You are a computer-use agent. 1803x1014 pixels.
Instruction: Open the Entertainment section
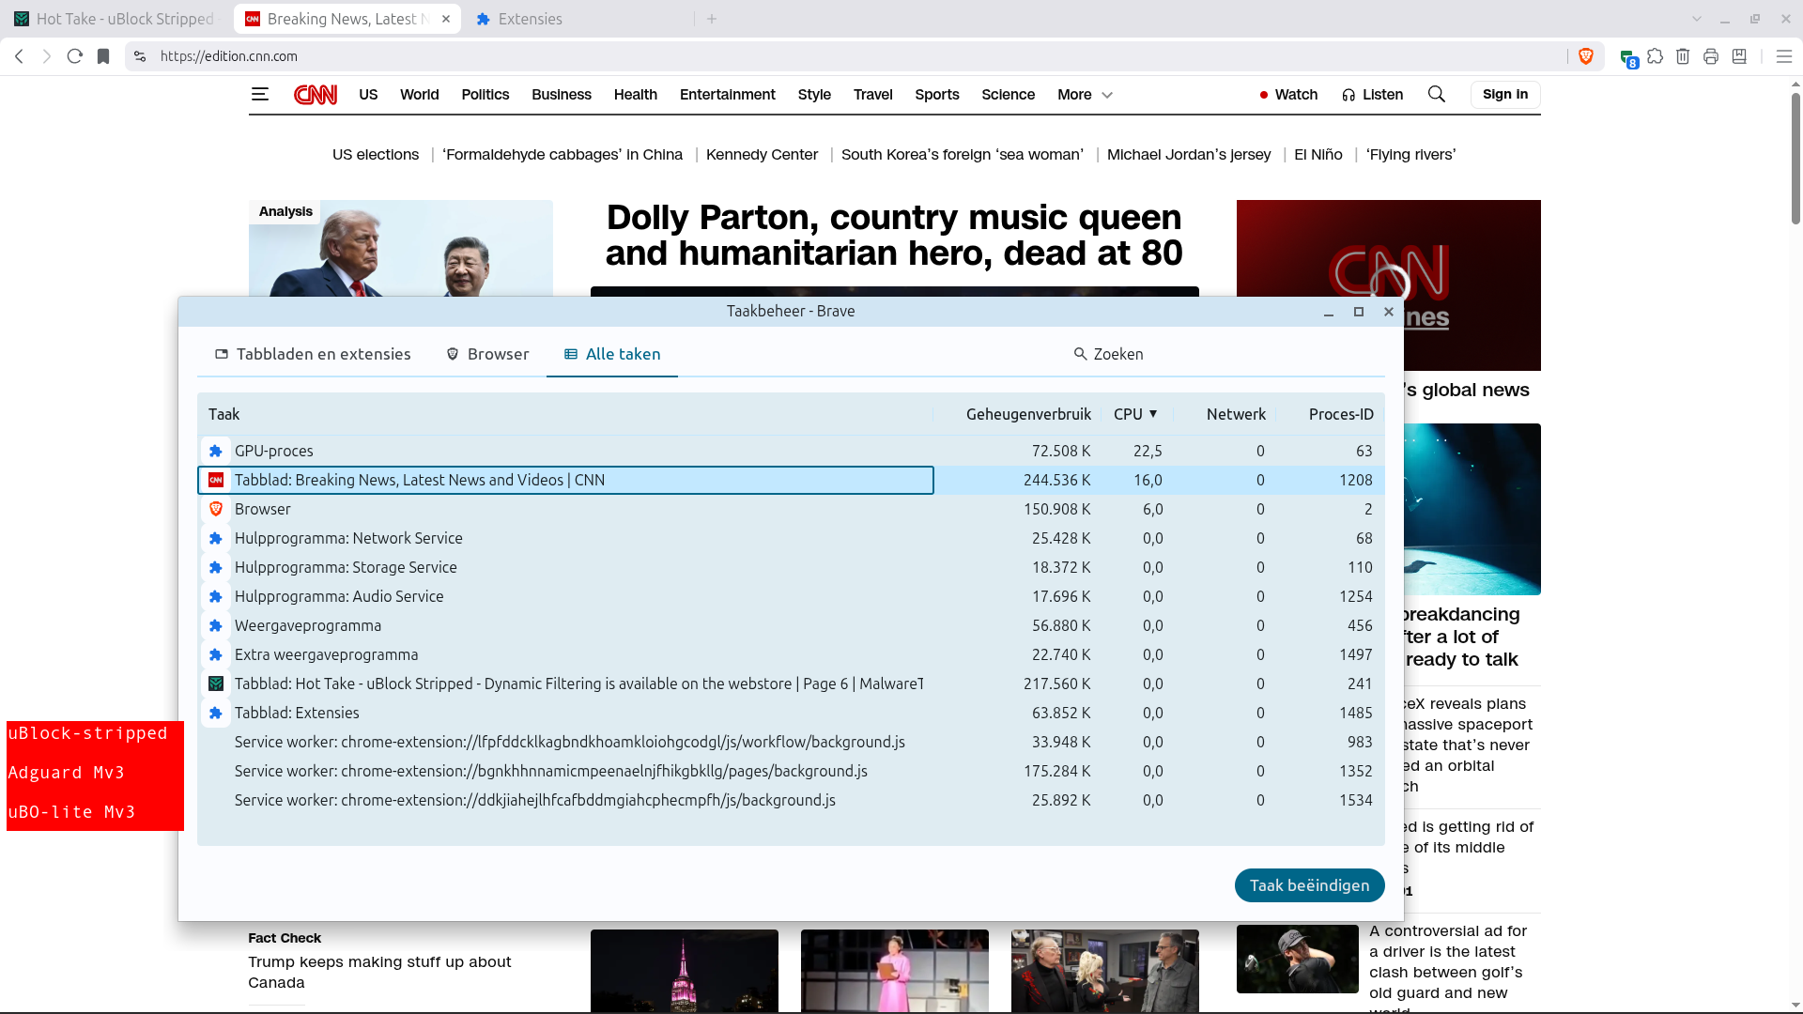728,95
